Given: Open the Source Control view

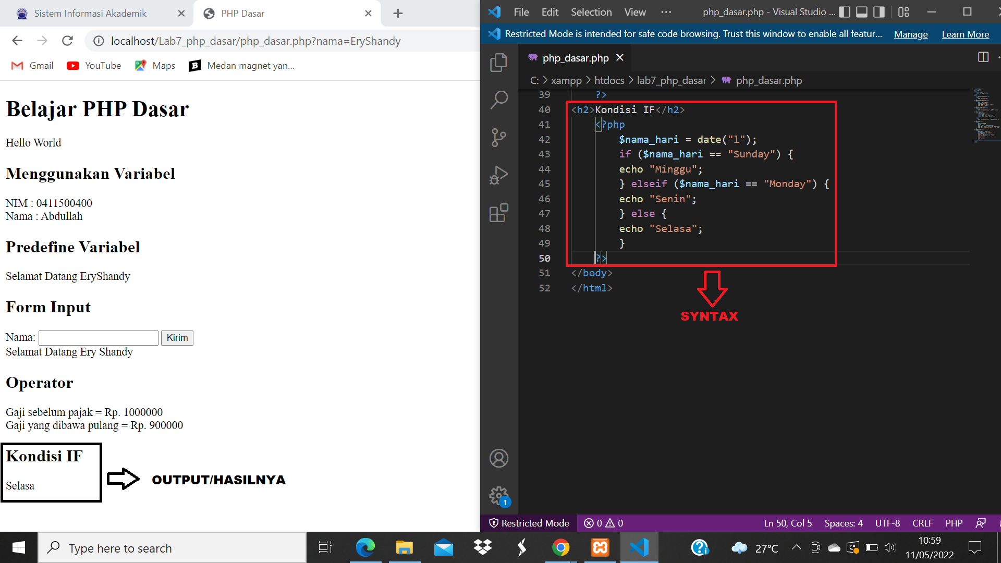Looking at the screenshot, I should 499,137.
